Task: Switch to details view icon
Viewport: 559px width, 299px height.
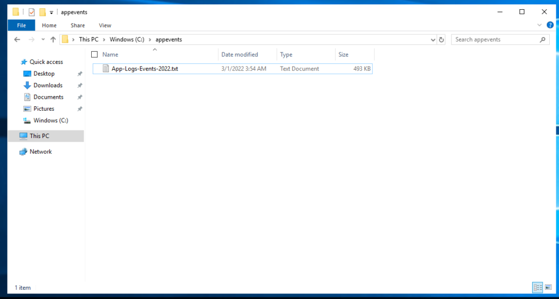Action: pyautogui.click(x=537, y=287)
